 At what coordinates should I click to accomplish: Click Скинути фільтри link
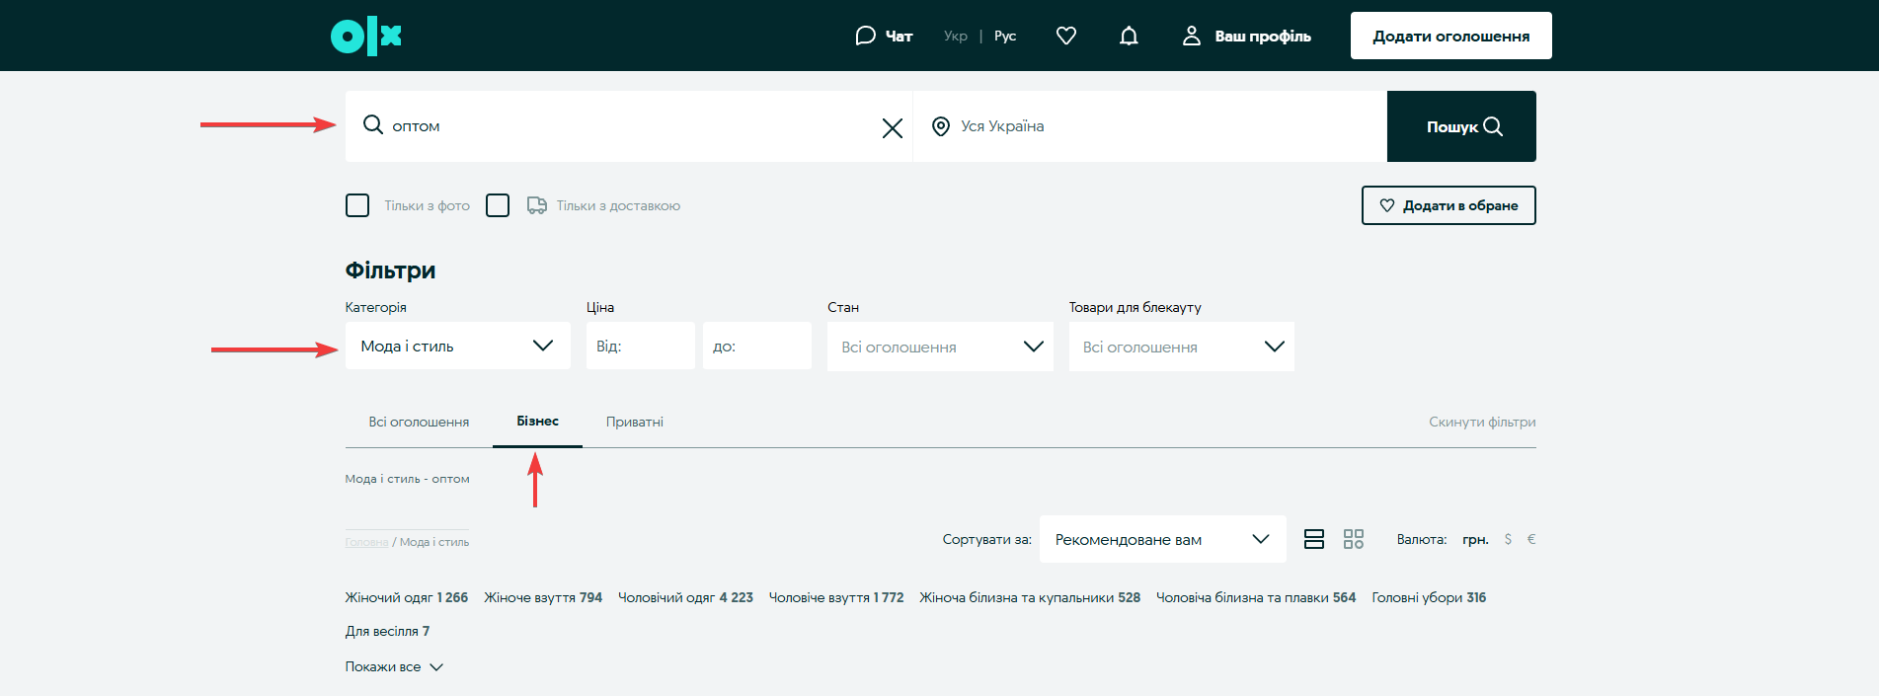coord(1481,422)
